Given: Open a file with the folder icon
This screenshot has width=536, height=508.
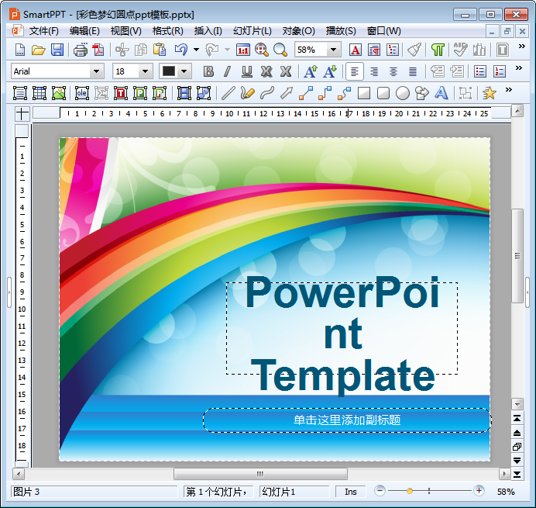Looking at the screenshot, I should click(38, 50).
